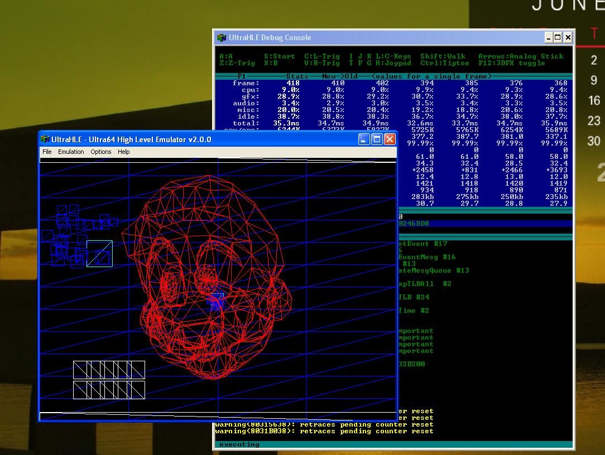Close the UltraHLE Debug Console
This screenshot has height=455, width=605.
coord(568,37)
